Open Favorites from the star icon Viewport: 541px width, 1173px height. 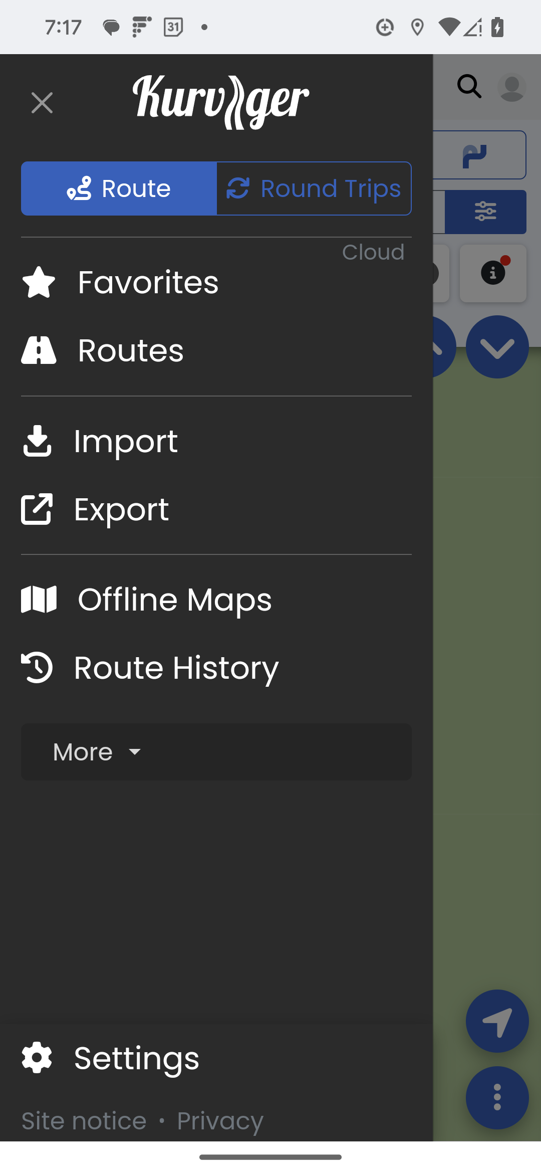pos(39,282)
